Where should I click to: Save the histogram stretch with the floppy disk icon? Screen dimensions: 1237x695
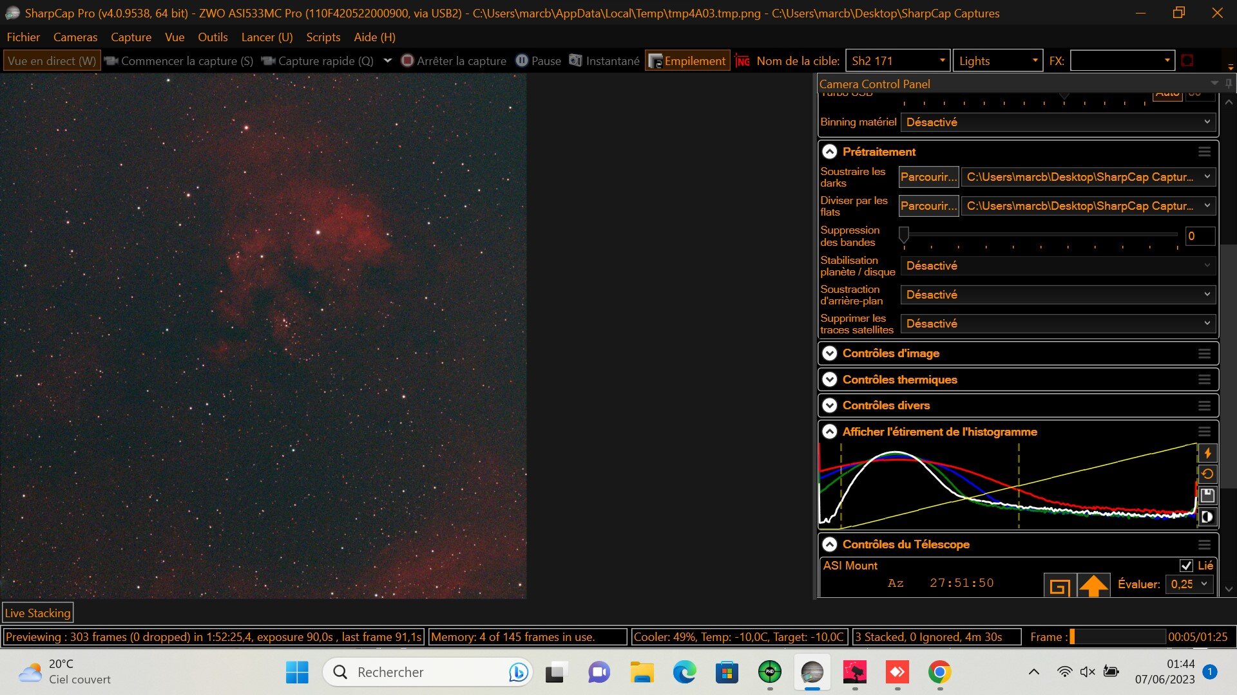[1207, 496]
